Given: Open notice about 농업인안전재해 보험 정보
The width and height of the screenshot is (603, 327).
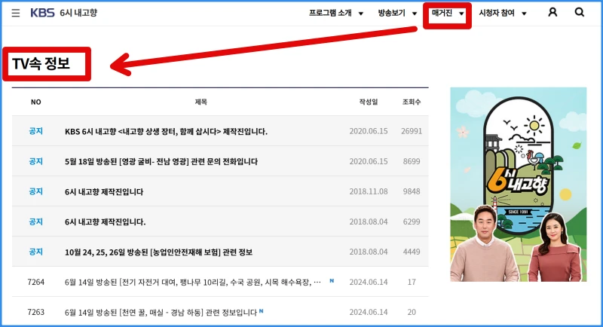Looking at the screenshot, I should pyautogui.click(x=158, y=252).
